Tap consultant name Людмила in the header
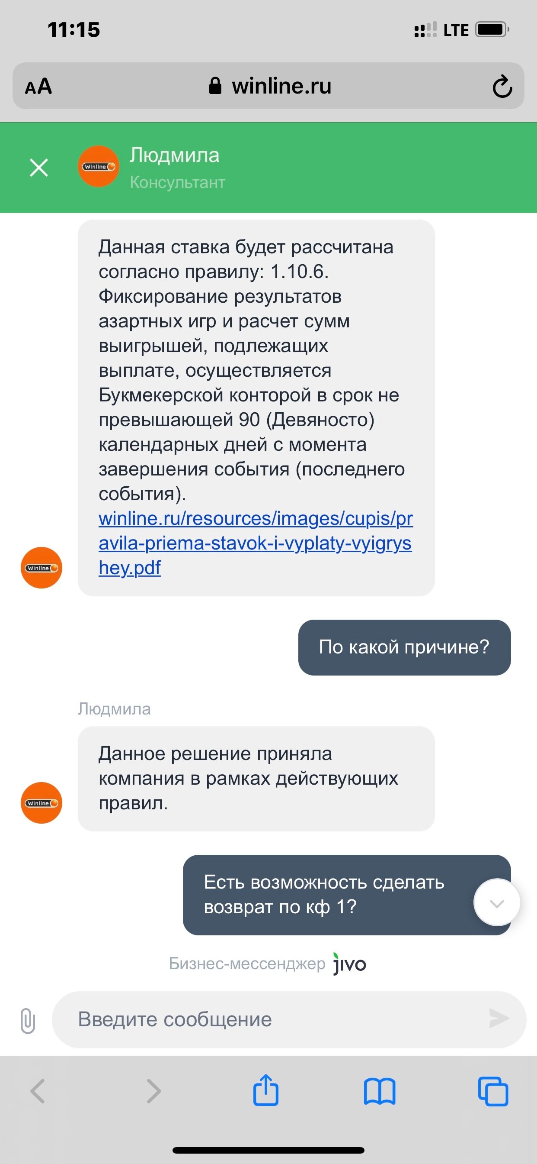Screen dimensions: 537x1164 pos(175,155)
